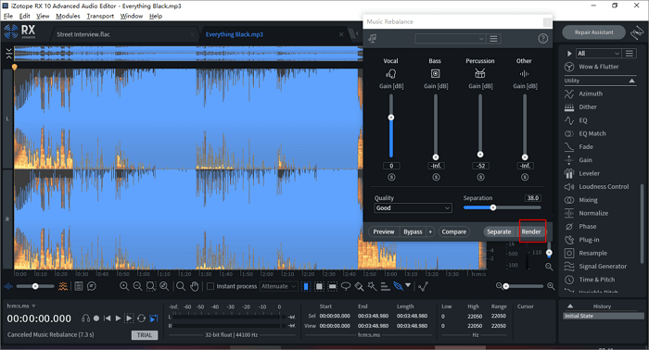Select the hand grab tool
Image resolution: width=649 pixels, height=350 pixels.
pos(194,286)
